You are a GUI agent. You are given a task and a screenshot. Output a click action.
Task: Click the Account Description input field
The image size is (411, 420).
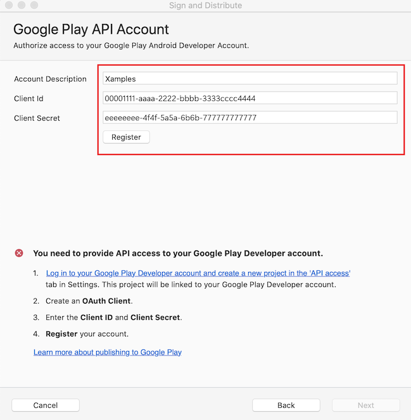(x=250, y=78)
